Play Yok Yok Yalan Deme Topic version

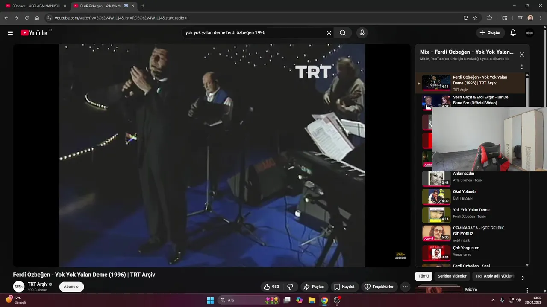tap(470, 215)
